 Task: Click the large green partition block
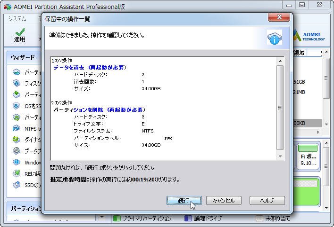coord(307,192)
